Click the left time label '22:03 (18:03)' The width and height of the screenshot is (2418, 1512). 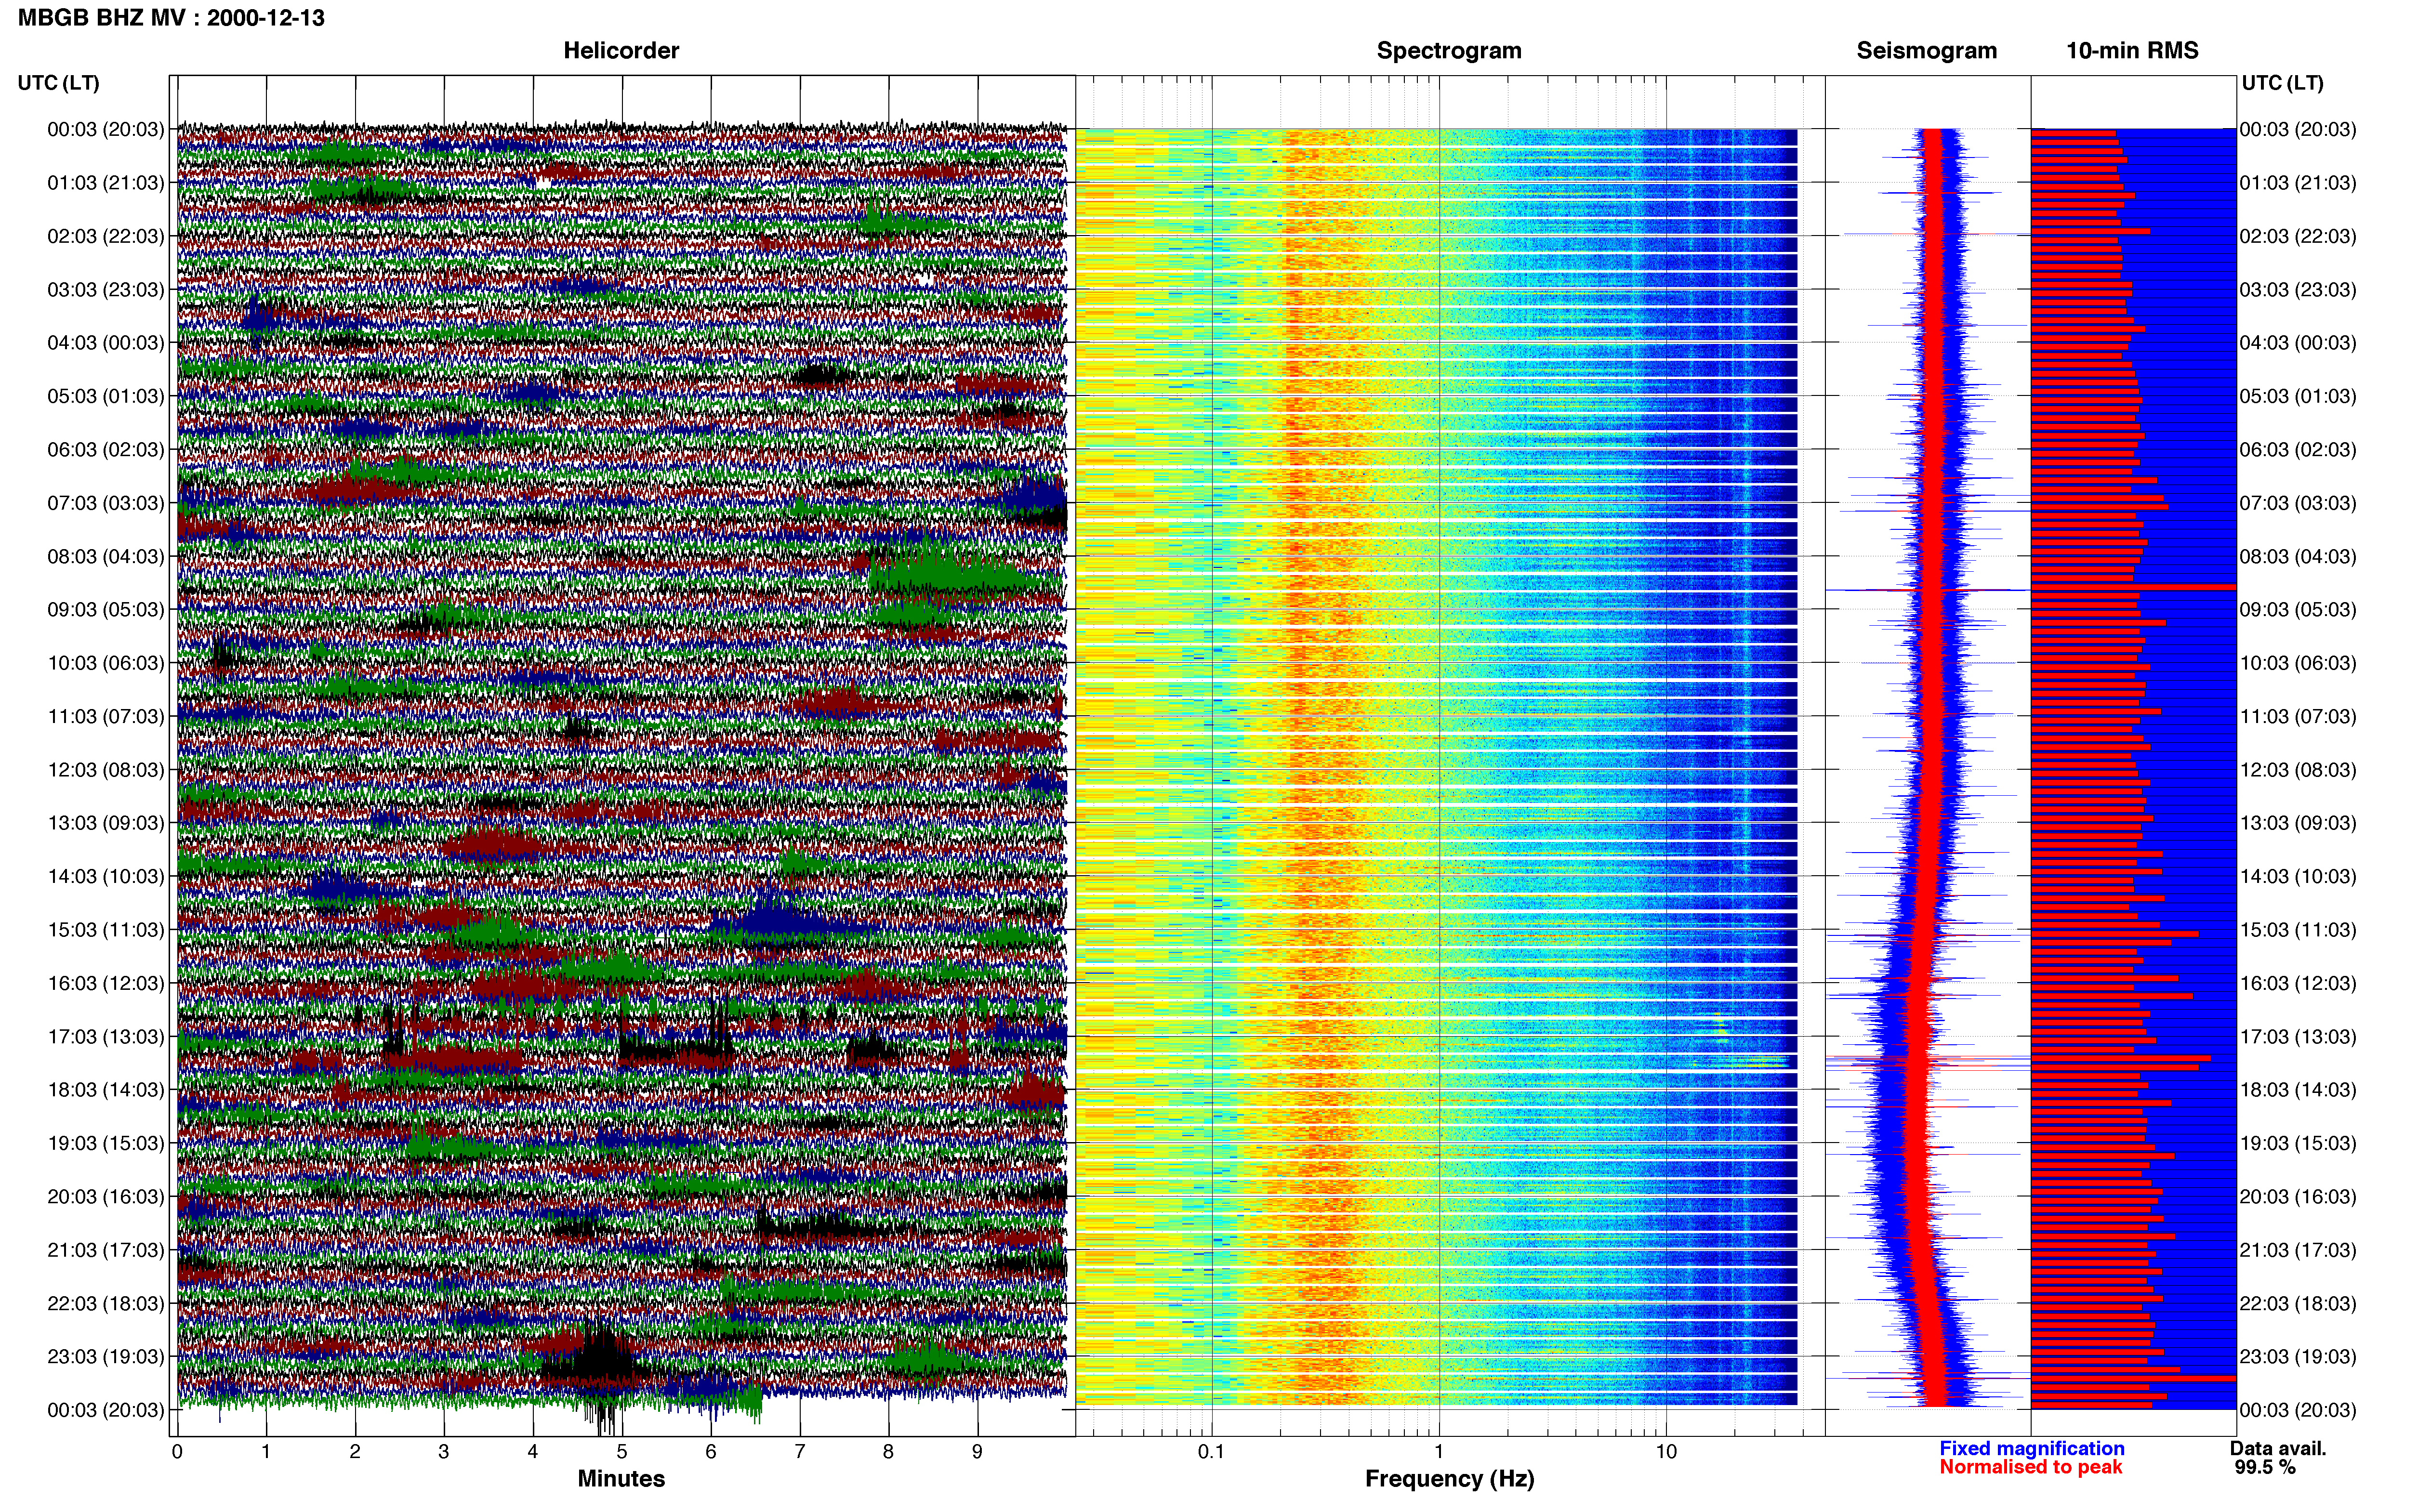point(106,1303)
